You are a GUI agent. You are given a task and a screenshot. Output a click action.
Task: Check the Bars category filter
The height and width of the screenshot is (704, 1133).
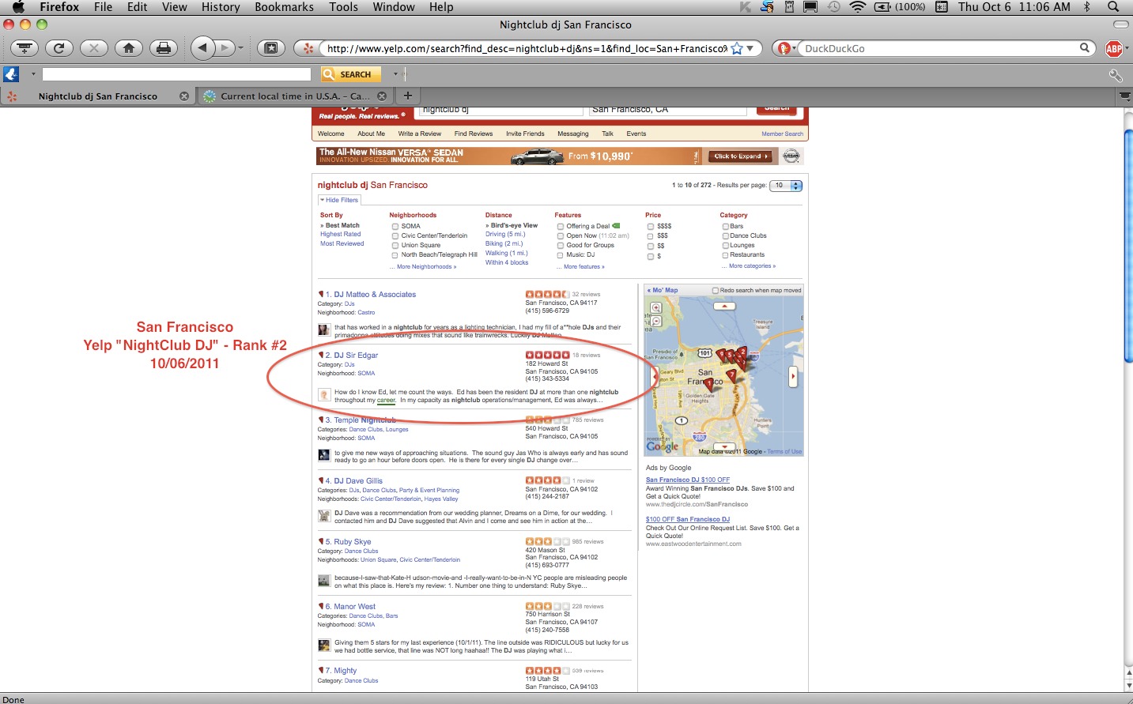click(726, 227)
